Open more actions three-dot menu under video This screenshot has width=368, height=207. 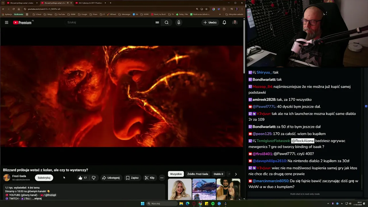[162, 178]
